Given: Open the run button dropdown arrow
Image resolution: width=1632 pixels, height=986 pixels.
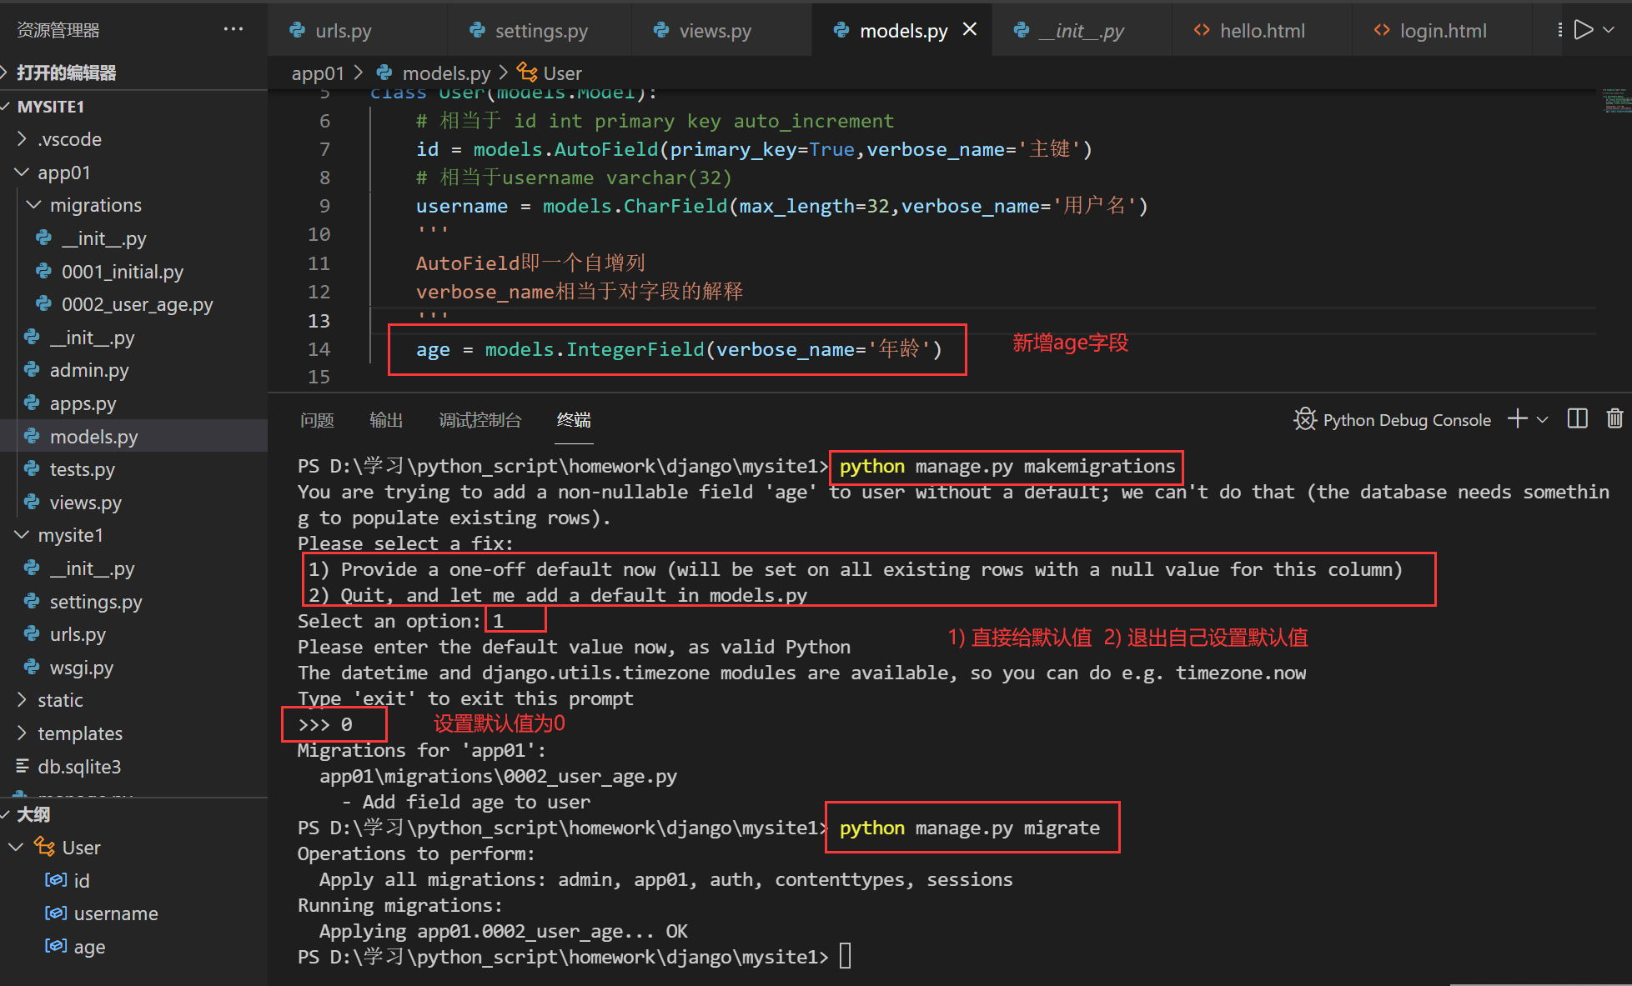Looking at the screenshot, I should pos(1609,29).
